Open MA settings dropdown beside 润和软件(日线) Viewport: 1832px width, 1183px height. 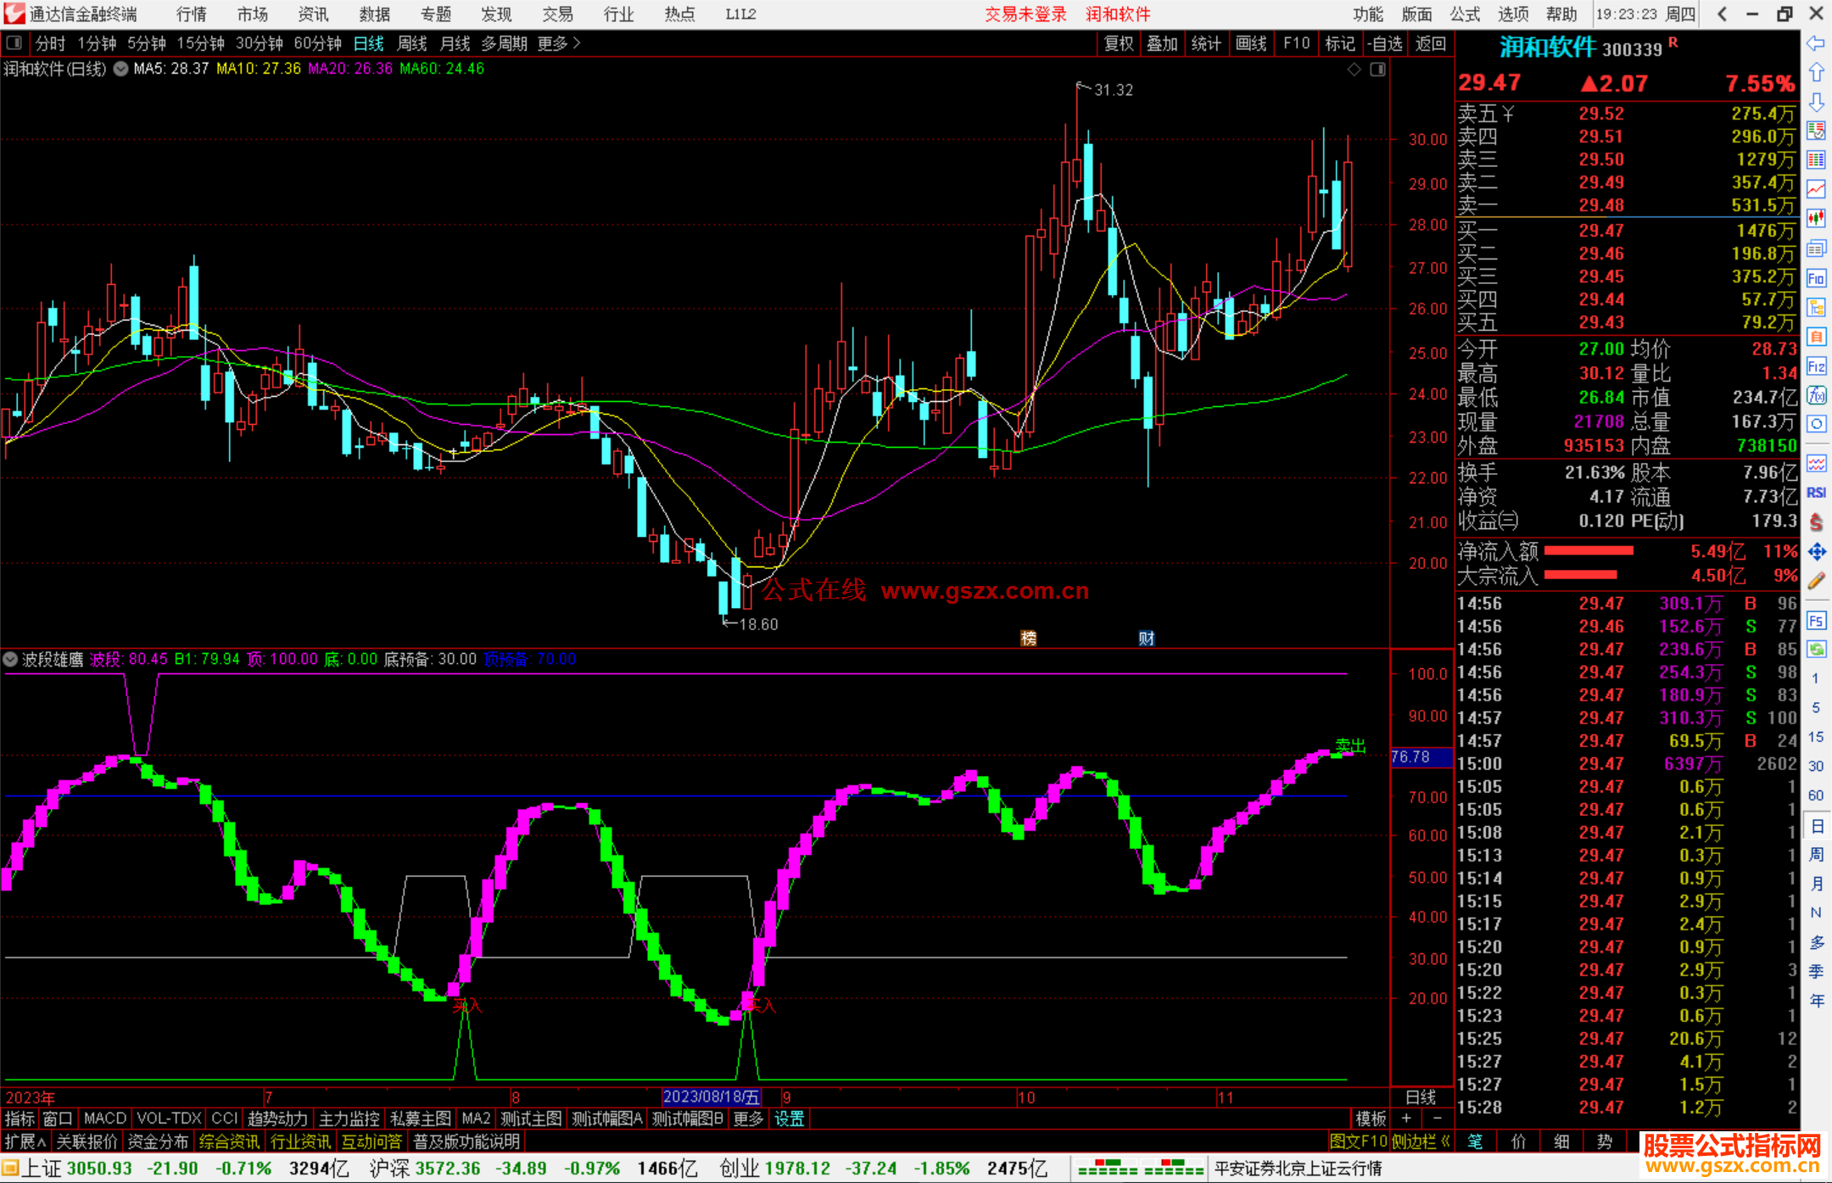(x=120, y=70)
